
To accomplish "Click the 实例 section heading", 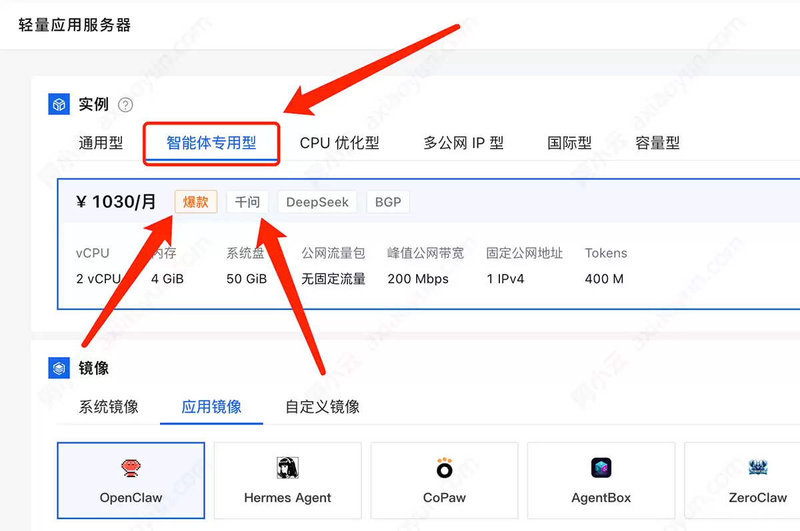I will click(x=93, y=105).
